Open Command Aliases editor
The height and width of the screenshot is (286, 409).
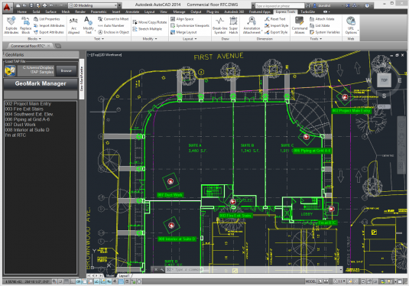(x=300, y=25)
